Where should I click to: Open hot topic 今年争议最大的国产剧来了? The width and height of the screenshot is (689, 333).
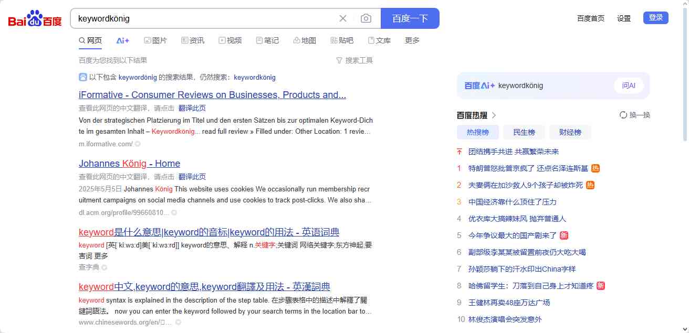(513, 235)
